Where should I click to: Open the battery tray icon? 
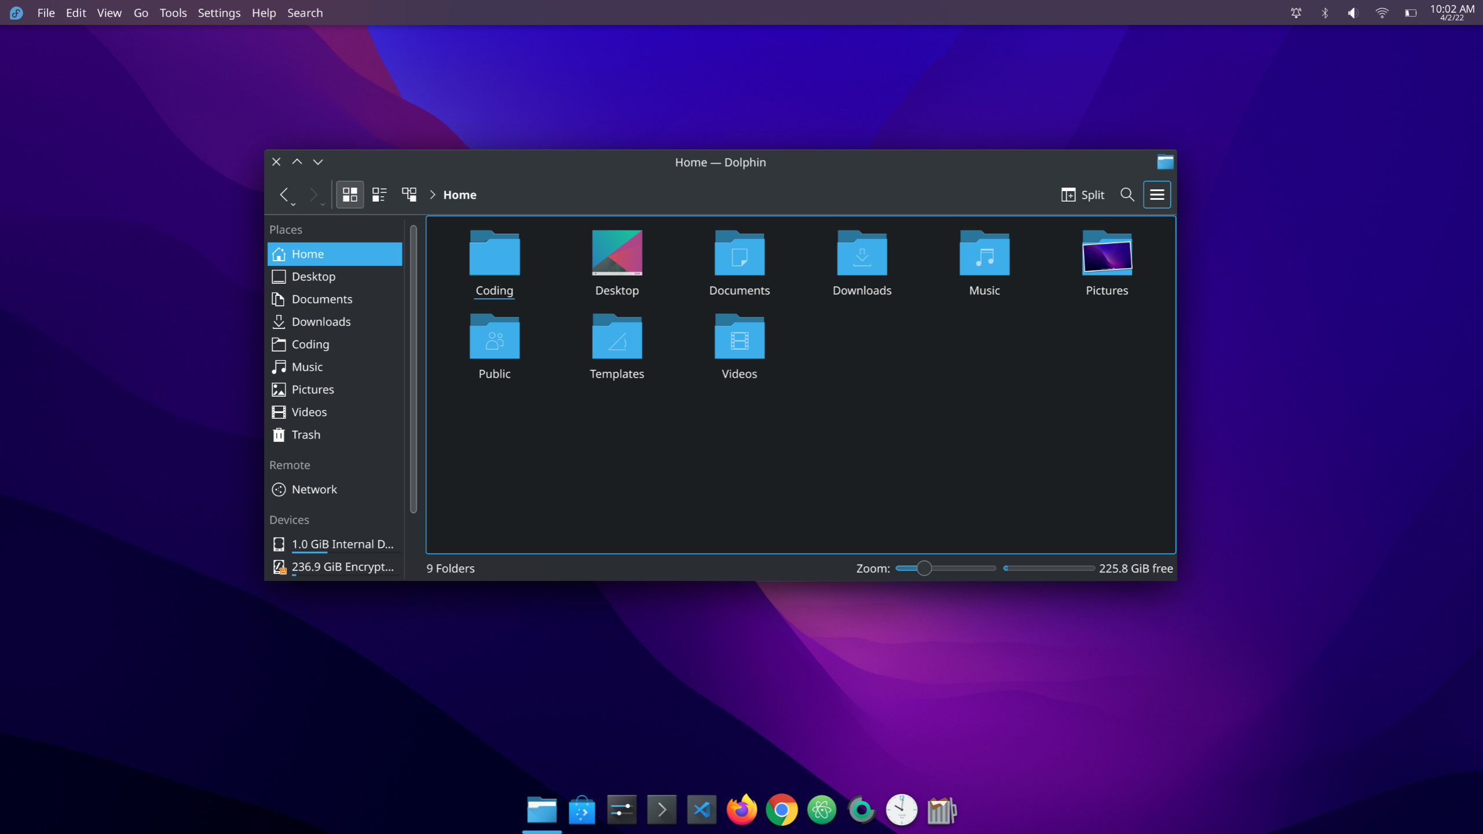[x=1411, y=13]
